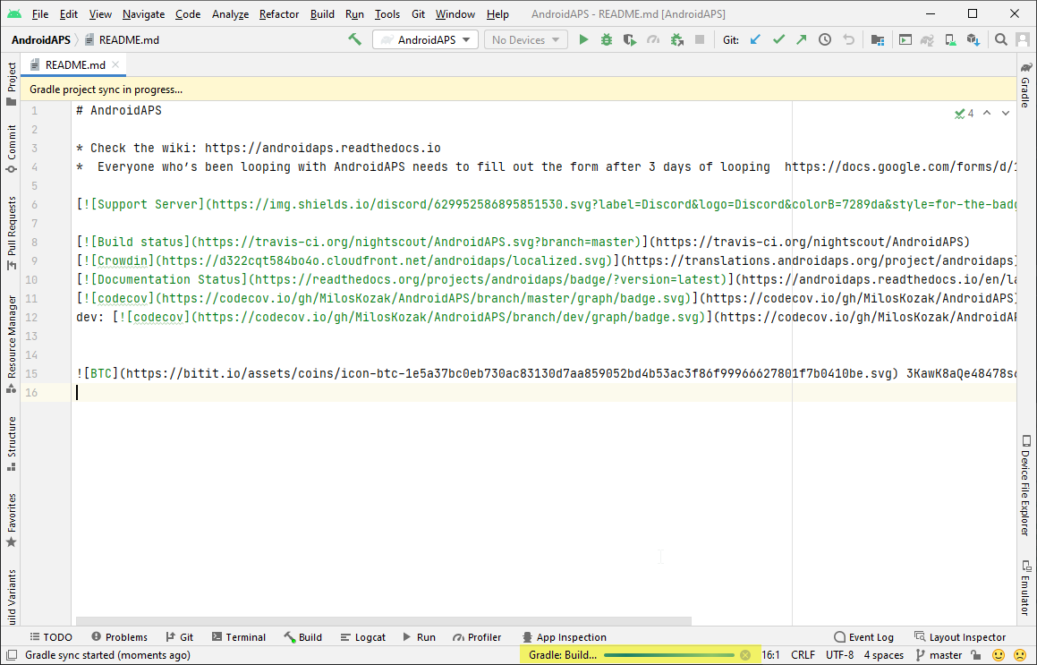Open the File menu
The image size is (1037, 665).
pos(39,14)
